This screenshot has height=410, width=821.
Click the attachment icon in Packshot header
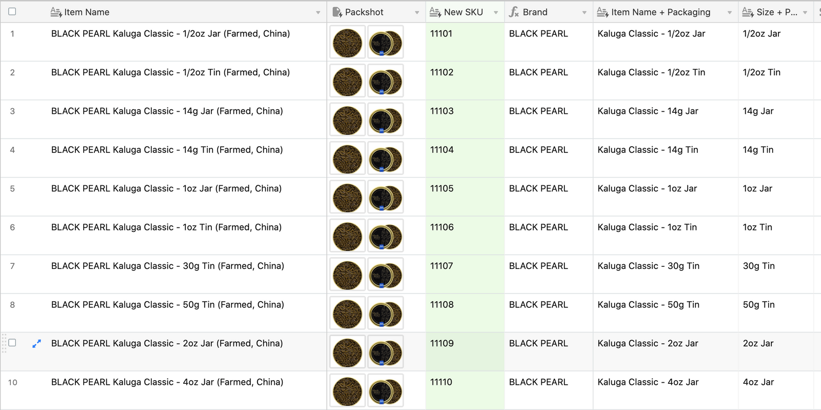pos(337,12)
